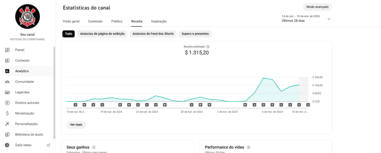The width and height of the screenshot is (381, 153).
Task: Open Painel in the sidebar
Action: tap(27, 50)
